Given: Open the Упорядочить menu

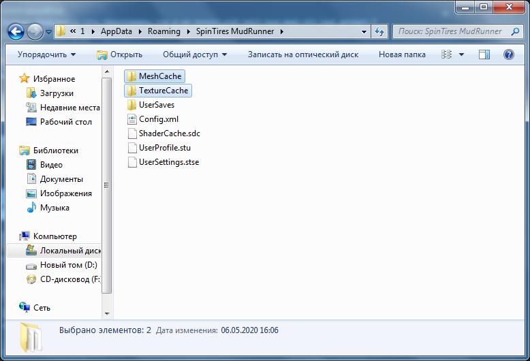Looking at the screenshot, I should coord(46,54).
